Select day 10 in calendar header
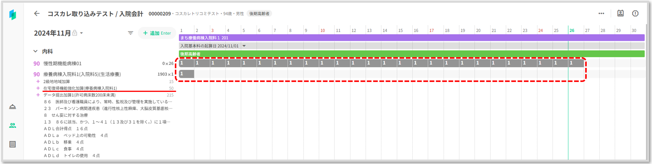 click(323, 31)
